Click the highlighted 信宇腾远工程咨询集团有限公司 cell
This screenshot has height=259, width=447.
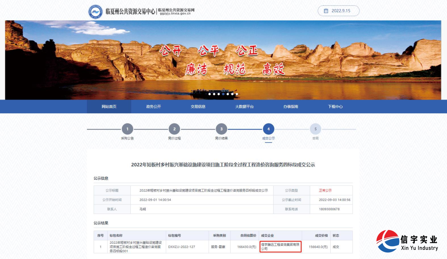coord(281,247)
